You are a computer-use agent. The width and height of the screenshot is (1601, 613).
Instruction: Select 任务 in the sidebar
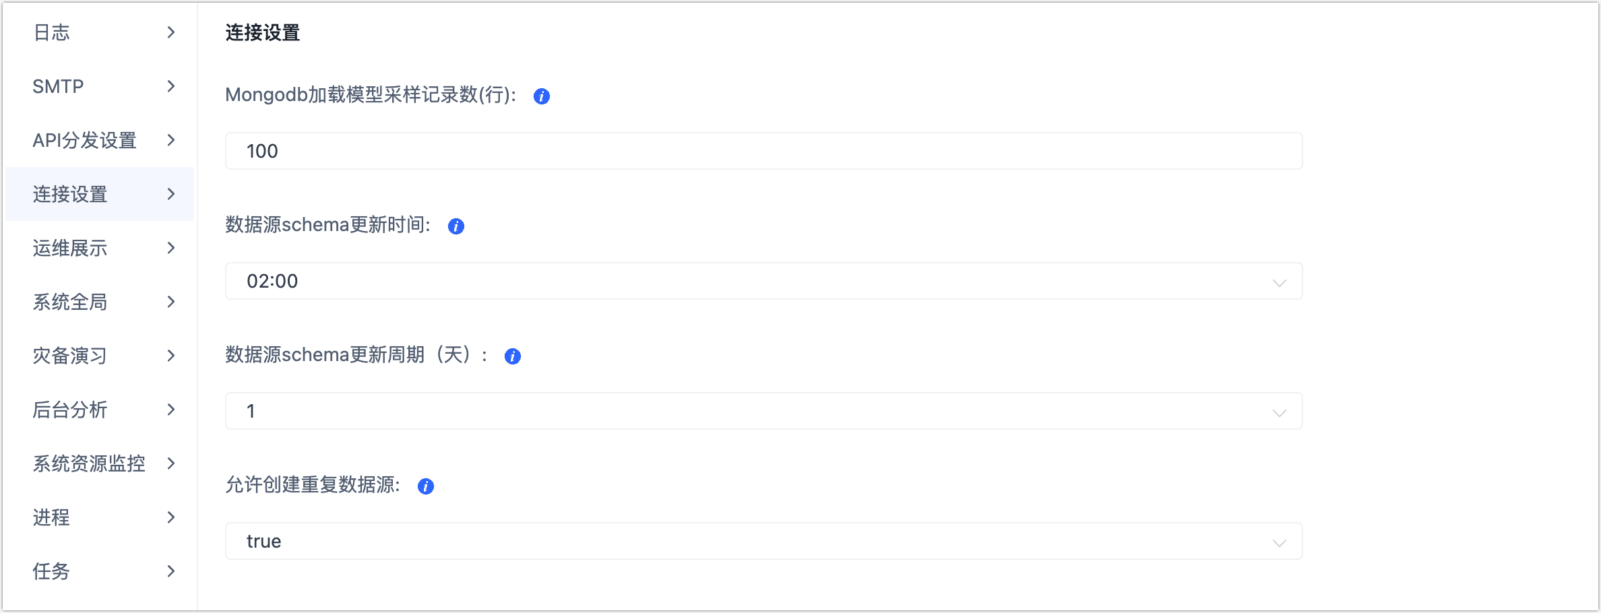coord(51,571)
